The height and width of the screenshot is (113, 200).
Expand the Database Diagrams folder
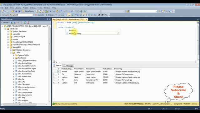(x=11, y=50)
